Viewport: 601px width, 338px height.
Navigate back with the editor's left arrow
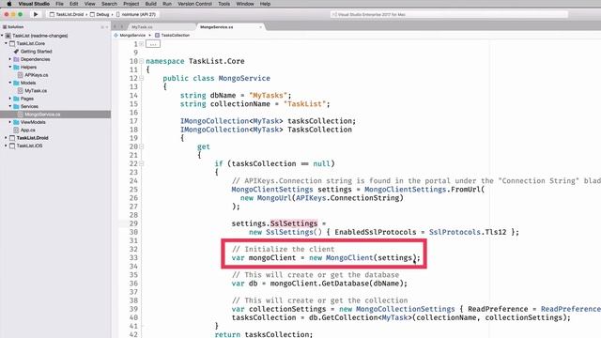(115, 27)
